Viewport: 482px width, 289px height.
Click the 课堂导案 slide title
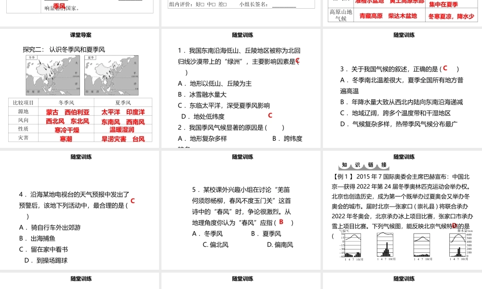81,35
